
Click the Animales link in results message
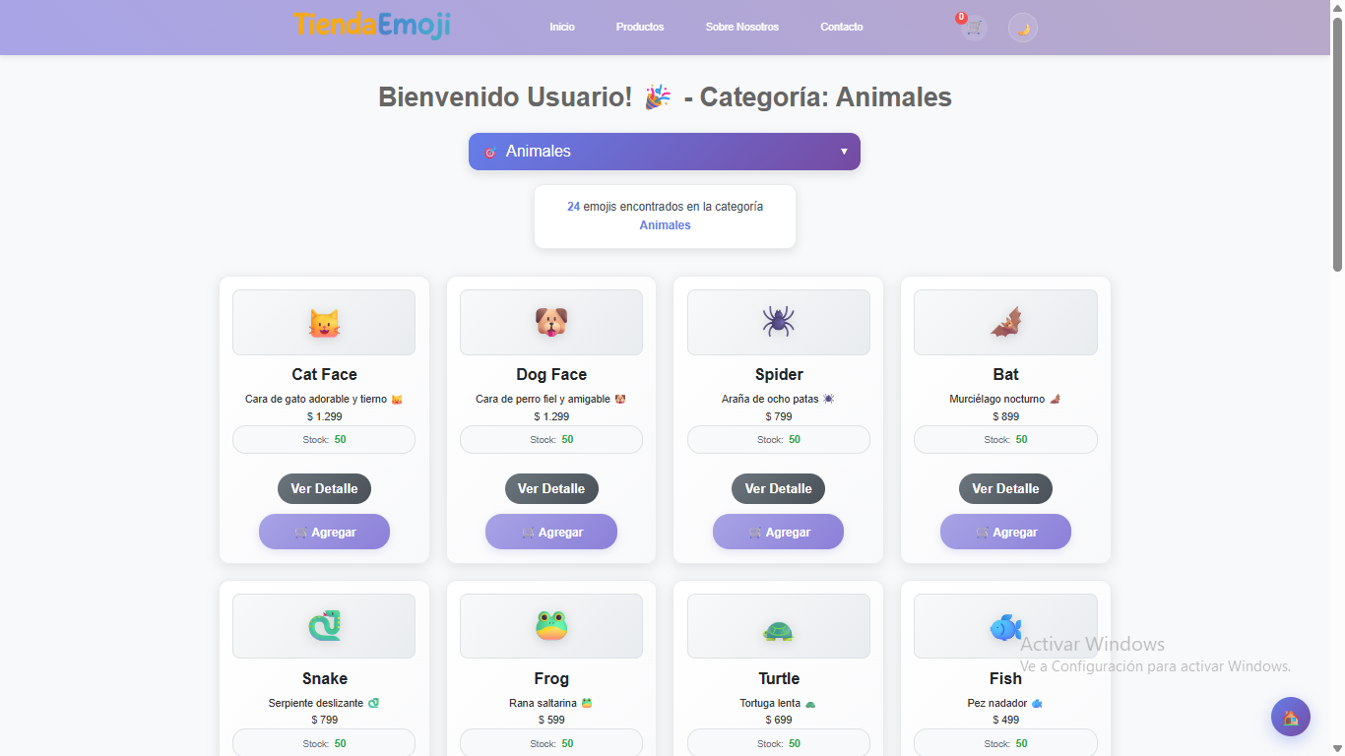665,224
